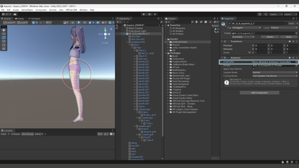The image size is (299, 168).
Task: Toggle scene lighting lightbulb icon
Action: [78, 22]
